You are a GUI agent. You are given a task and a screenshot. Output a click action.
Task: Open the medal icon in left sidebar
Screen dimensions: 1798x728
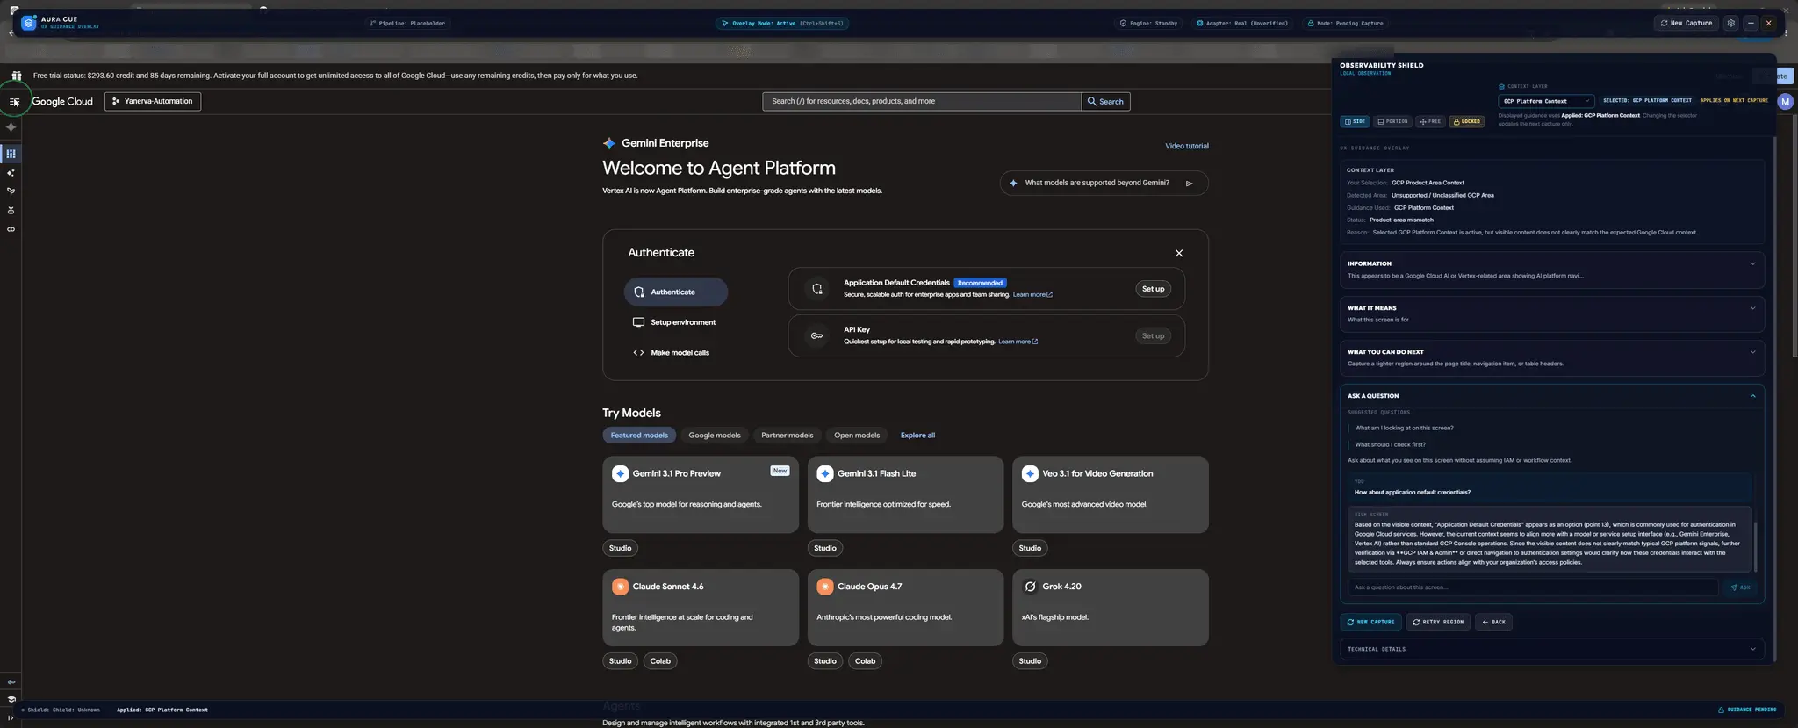click(x=11, y=211)
